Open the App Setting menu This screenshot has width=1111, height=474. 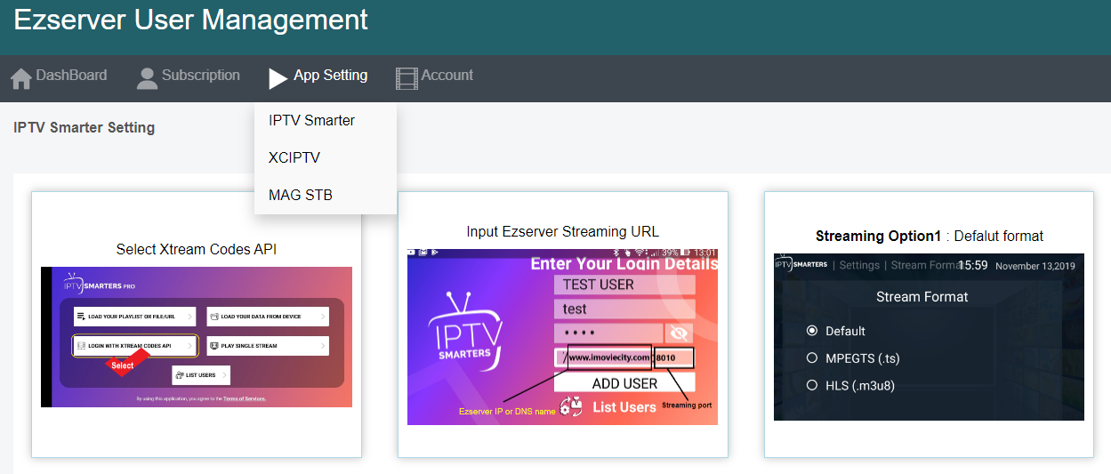pos(330,76)
